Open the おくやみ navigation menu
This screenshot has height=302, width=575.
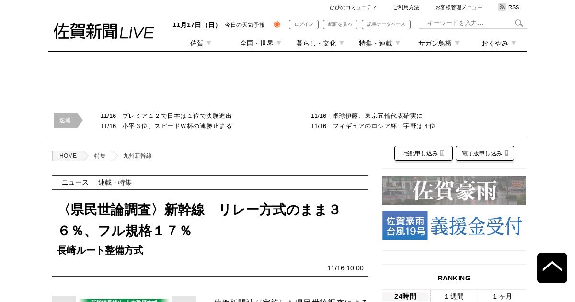point(495,43)
